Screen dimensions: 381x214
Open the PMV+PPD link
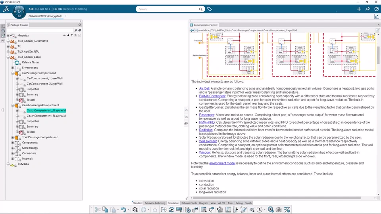click(207, 122)
